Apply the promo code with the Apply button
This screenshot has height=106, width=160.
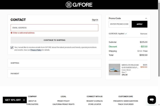coord(139,24)
